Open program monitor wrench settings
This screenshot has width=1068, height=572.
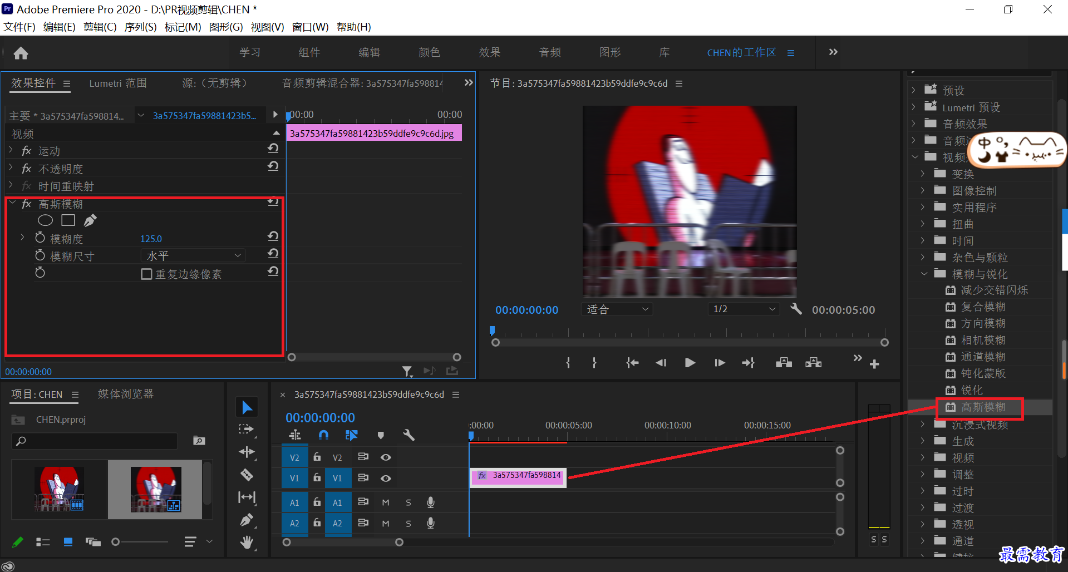(x=796, y=309)
